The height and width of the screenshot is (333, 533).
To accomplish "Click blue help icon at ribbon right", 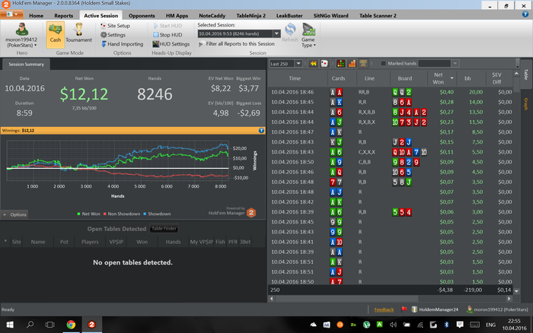I will (525, 14).
